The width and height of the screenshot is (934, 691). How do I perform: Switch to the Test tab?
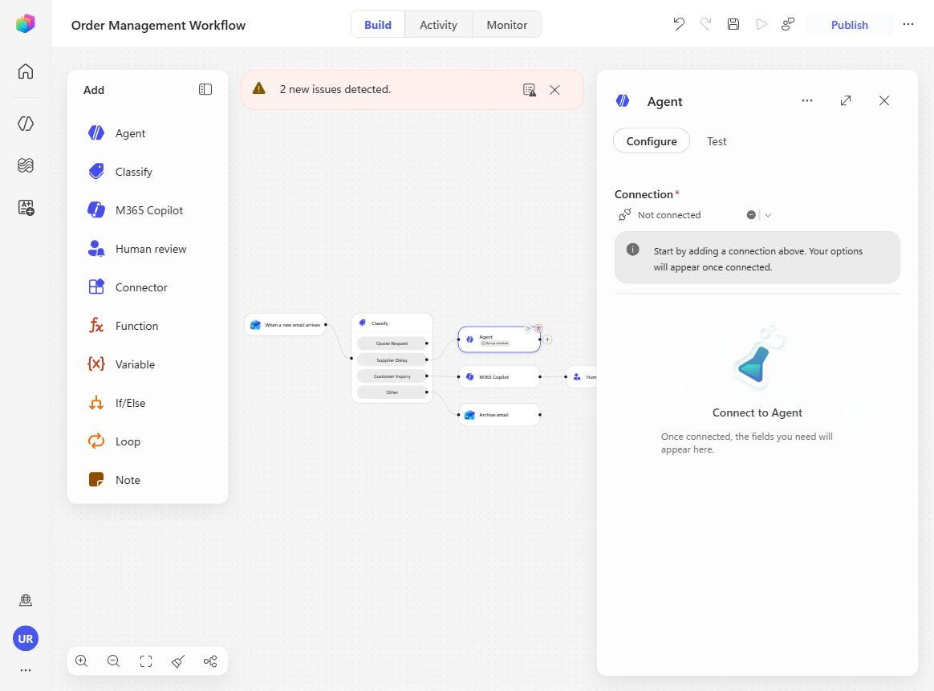[x=717, y=141]
